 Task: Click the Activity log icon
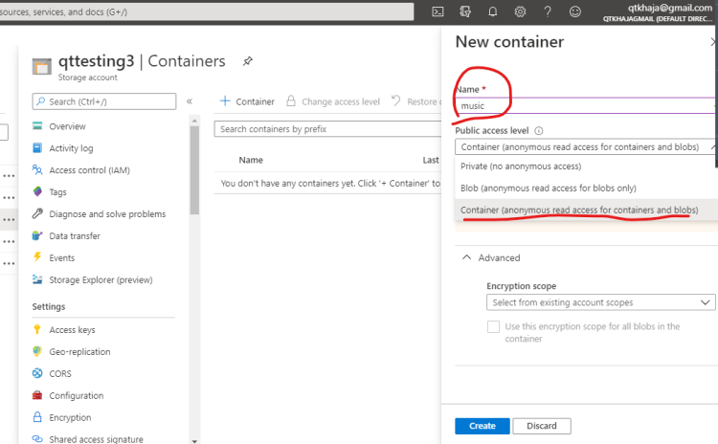click(x=37, y=148)
